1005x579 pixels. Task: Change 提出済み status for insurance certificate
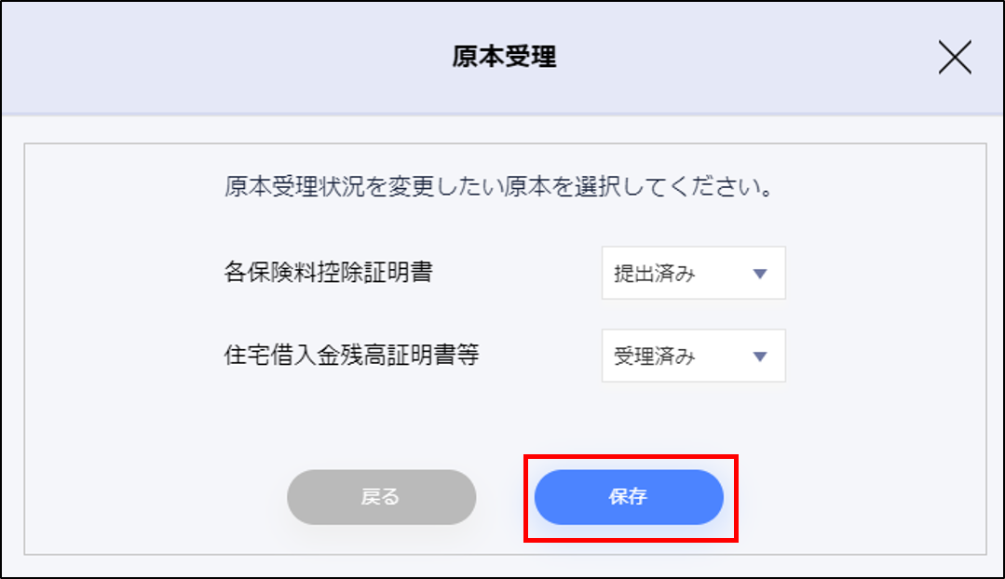(694, 273)
